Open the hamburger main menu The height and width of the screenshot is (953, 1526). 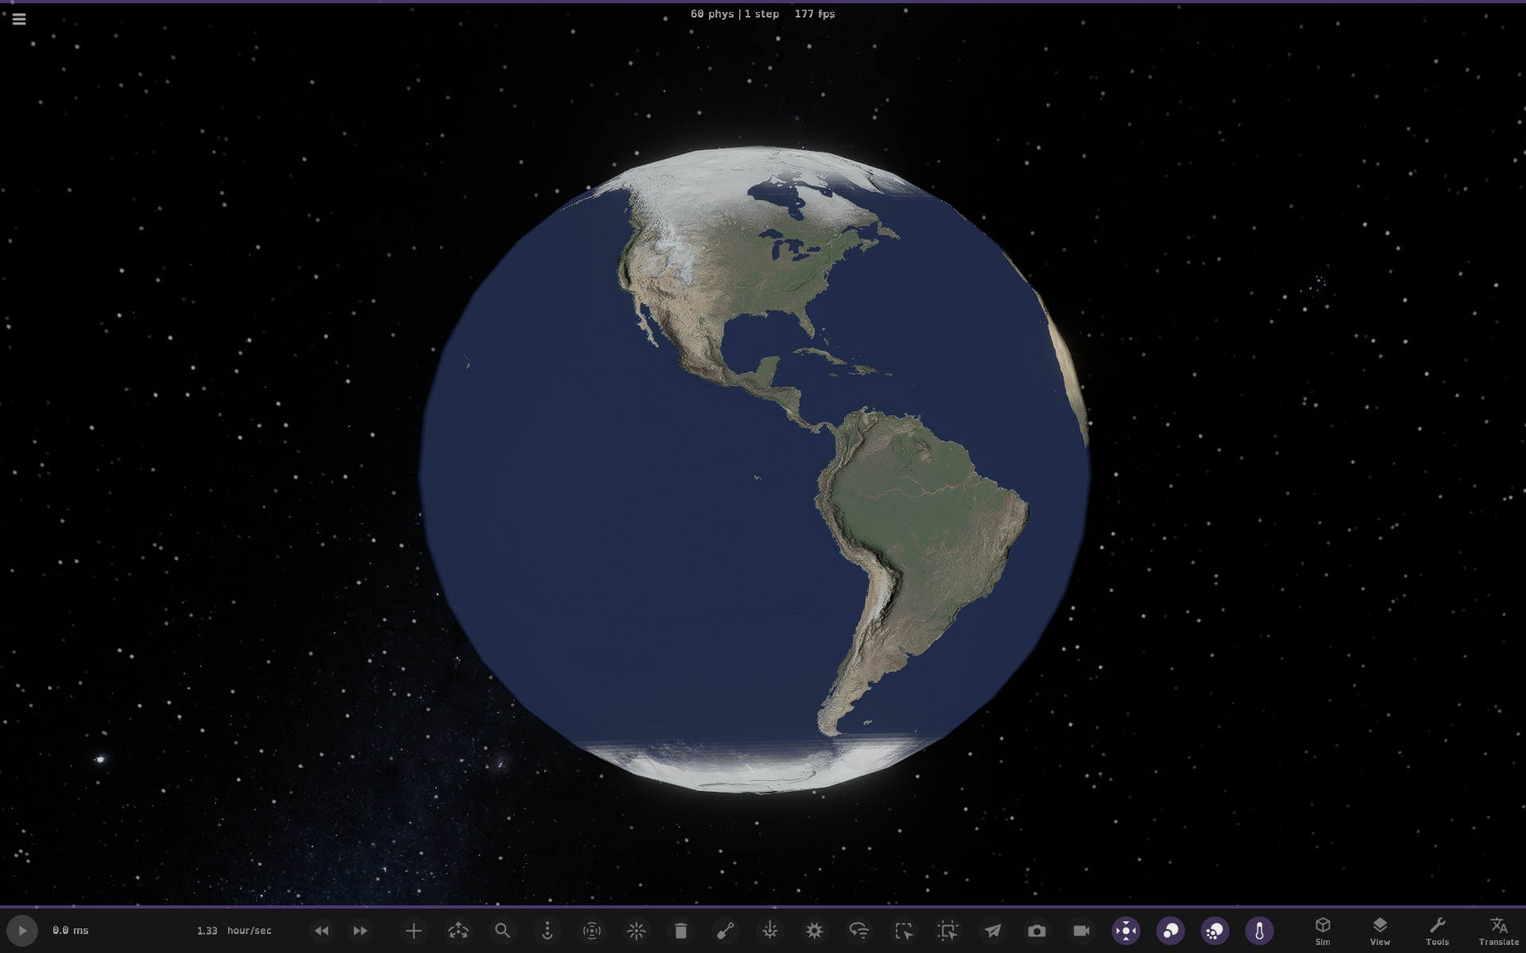coord(19,19)
